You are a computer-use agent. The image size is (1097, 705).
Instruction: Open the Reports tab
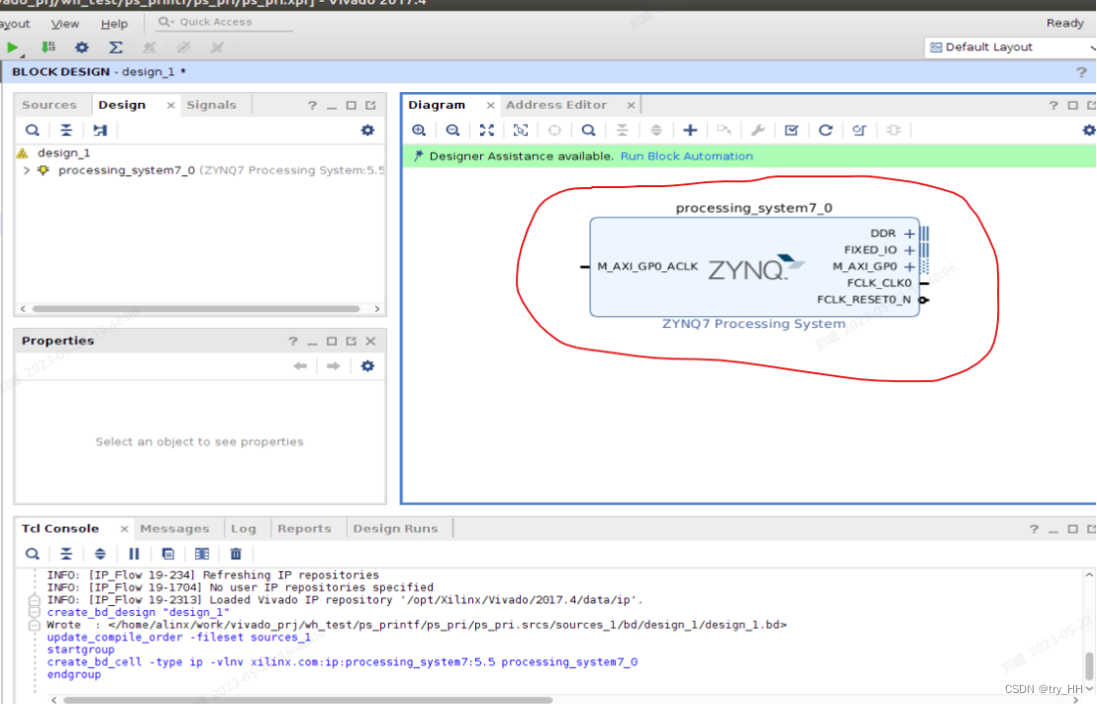point(304,529)
